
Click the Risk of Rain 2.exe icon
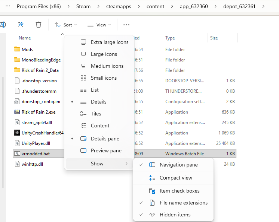pos(17,112)
